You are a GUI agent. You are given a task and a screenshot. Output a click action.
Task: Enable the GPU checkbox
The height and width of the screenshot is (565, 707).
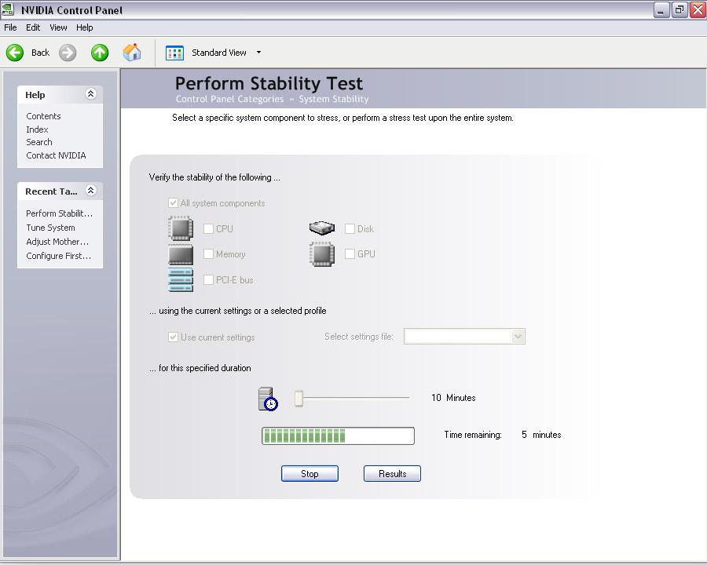[350, 253]
